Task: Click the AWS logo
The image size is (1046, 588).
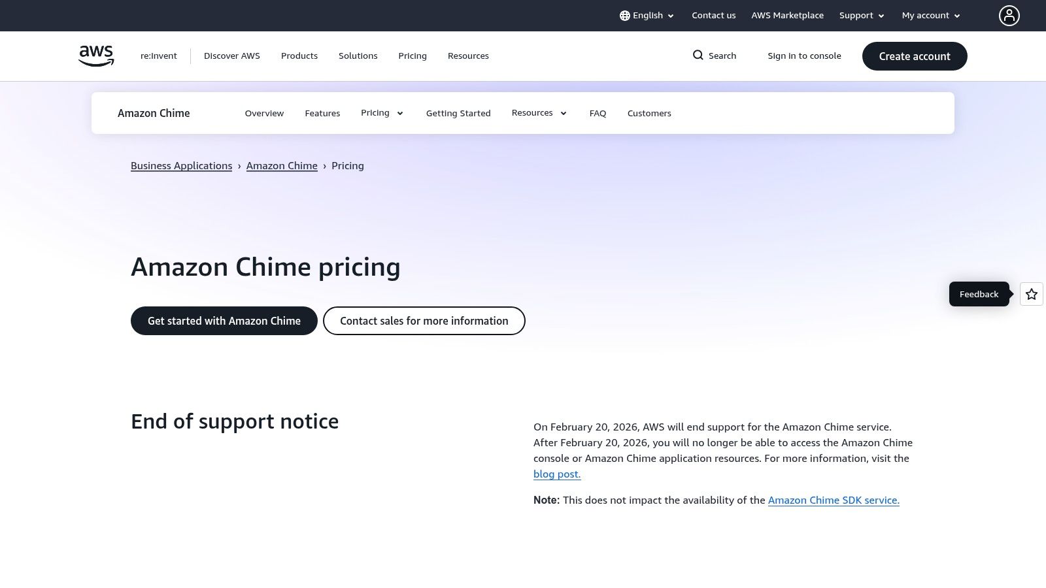Action: click(95, 56)
